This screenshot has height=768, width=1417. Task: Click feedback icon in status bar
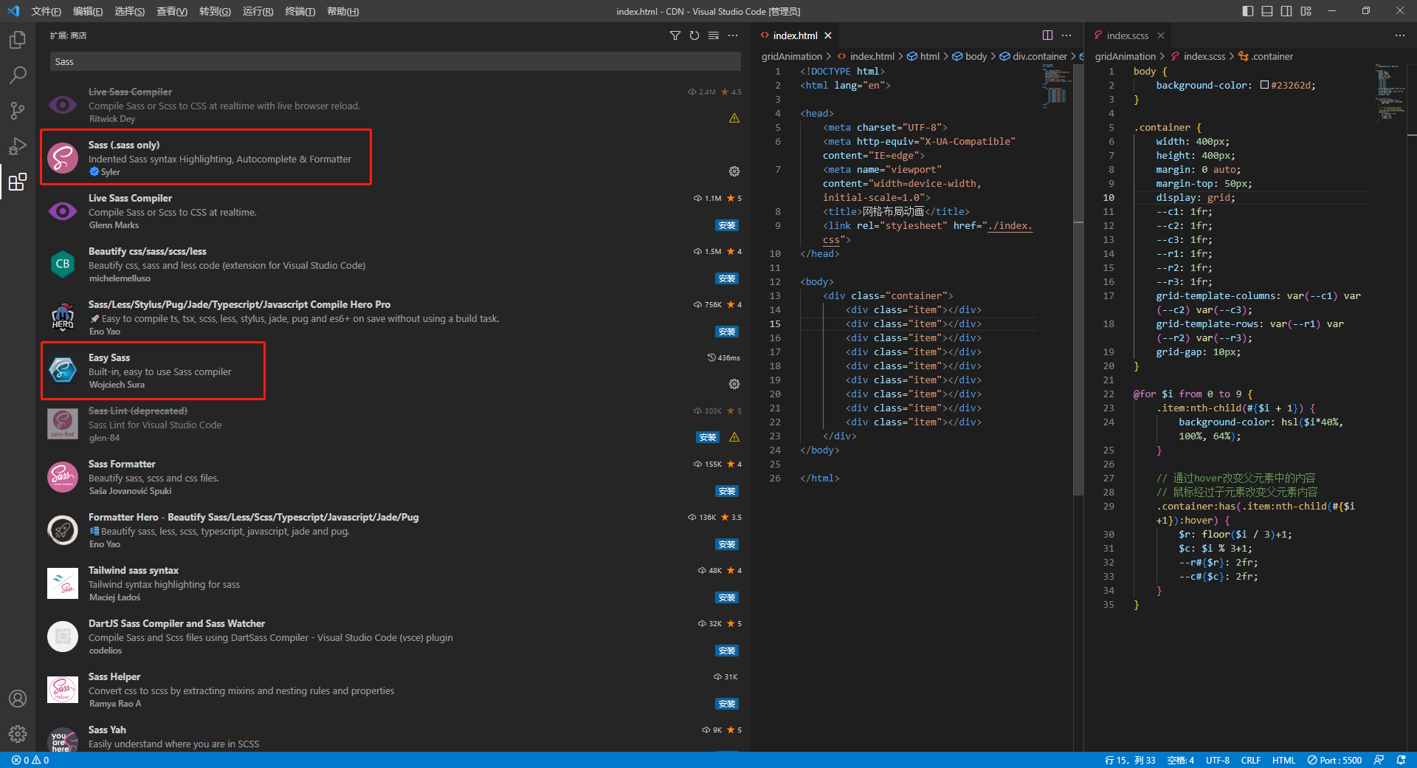[1379, 760]
